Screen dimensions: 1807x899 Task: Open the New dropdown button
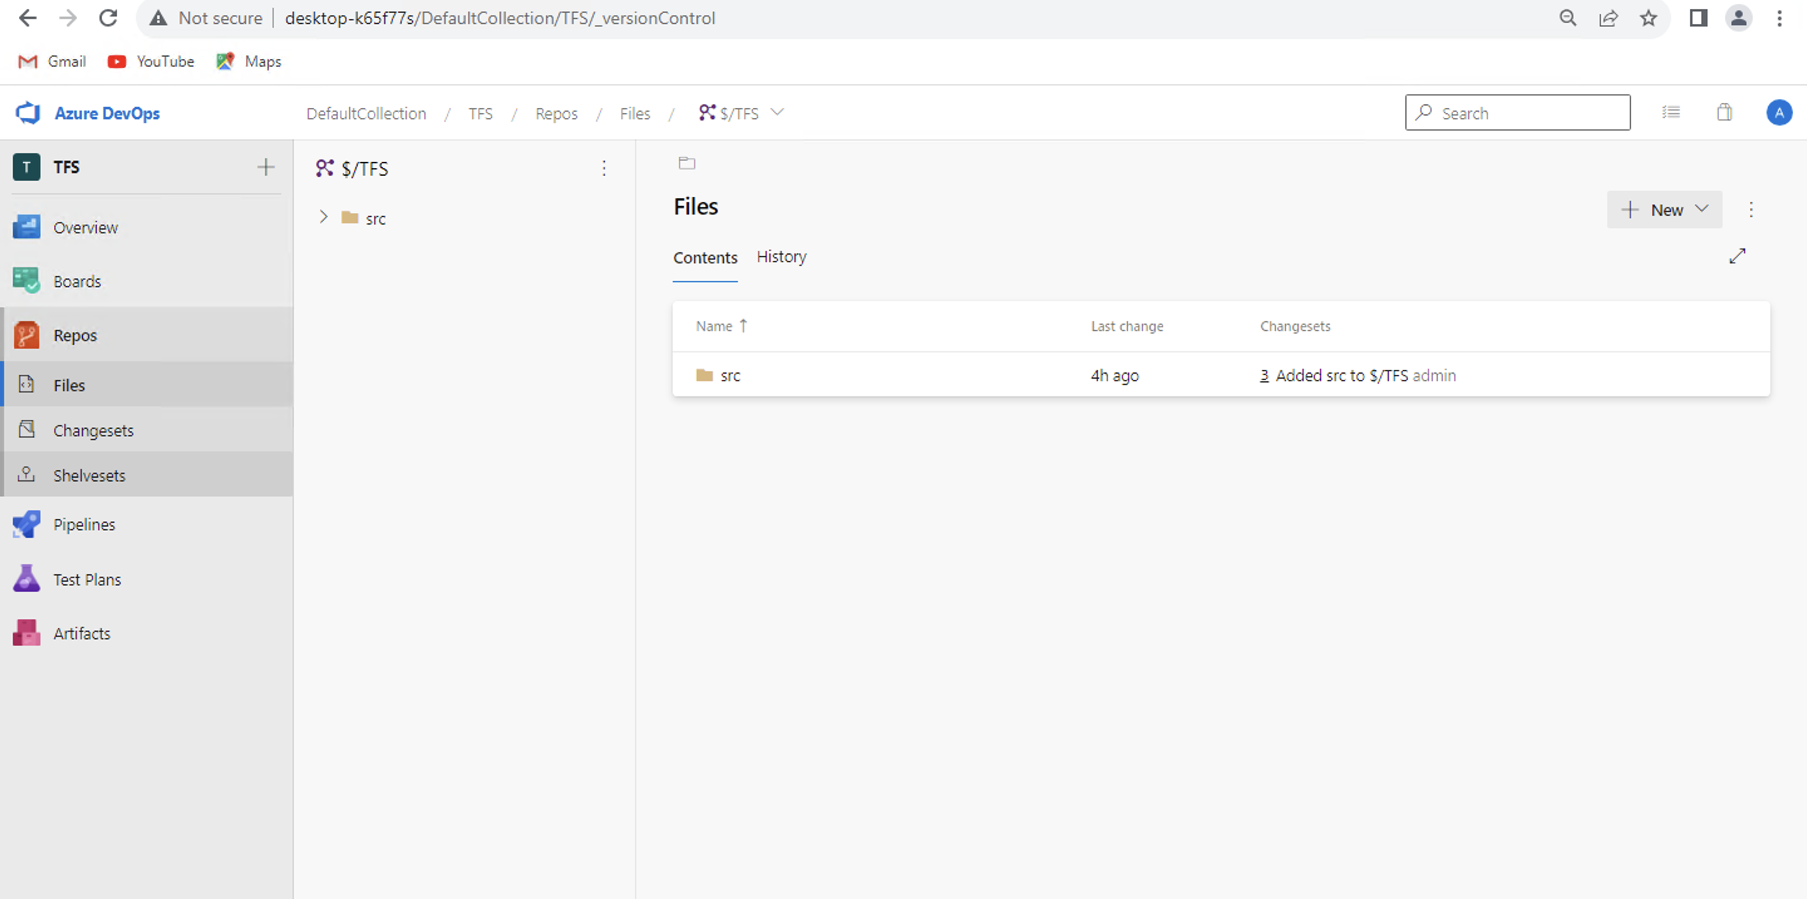point(1665,209)
